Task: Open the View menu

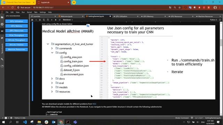Action: (x=17, y=12)
